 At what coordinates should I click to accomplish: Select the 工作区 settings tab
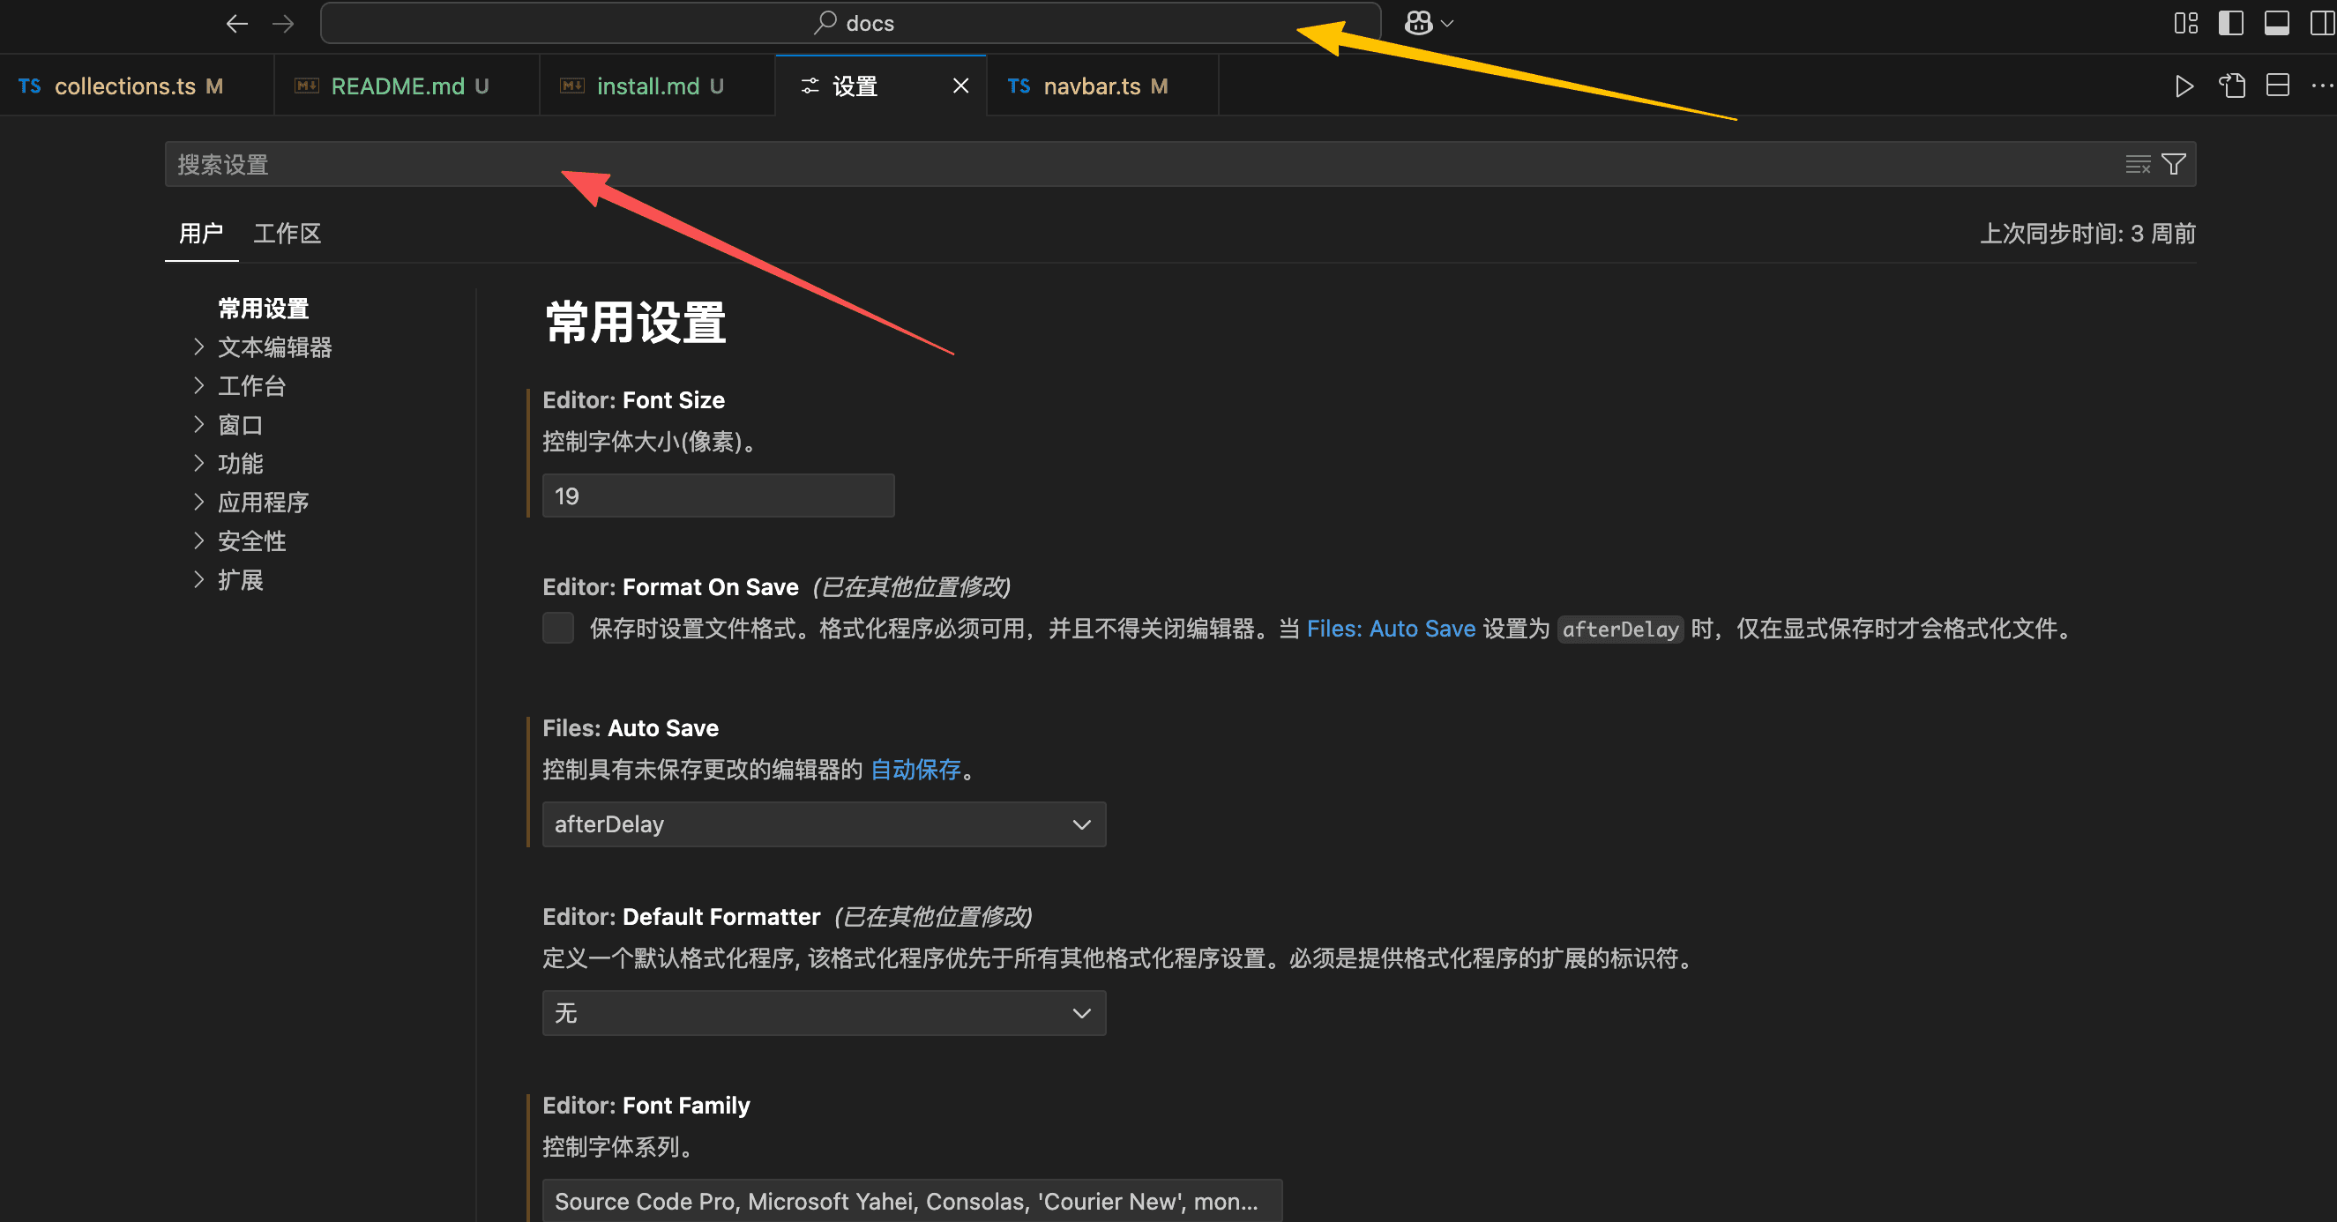(x=287, y=234)
